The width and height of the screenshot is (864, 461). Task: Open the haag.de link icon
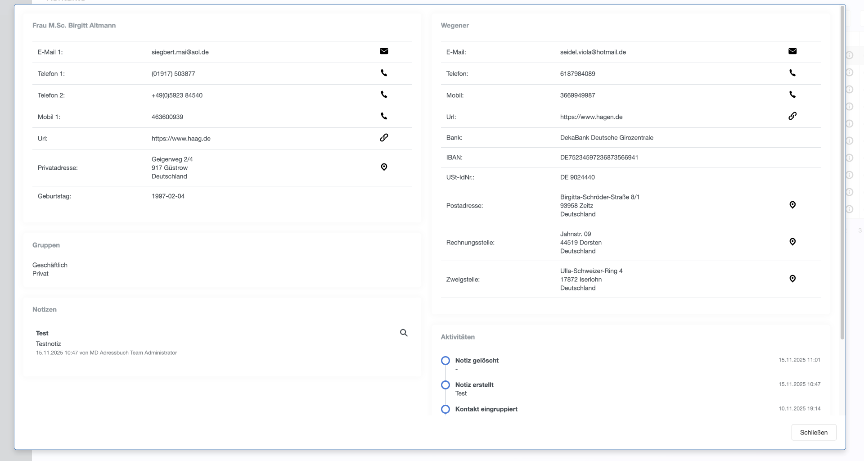[x=384, y=138]
